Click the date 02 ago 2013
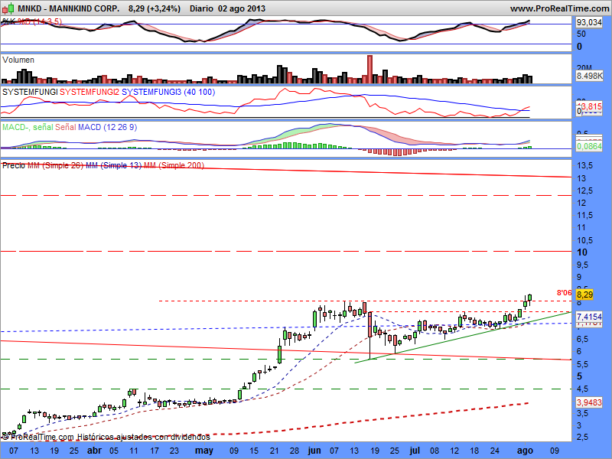Image resolution: width=612 pixels, height=459 pixels. click(242, 8)
